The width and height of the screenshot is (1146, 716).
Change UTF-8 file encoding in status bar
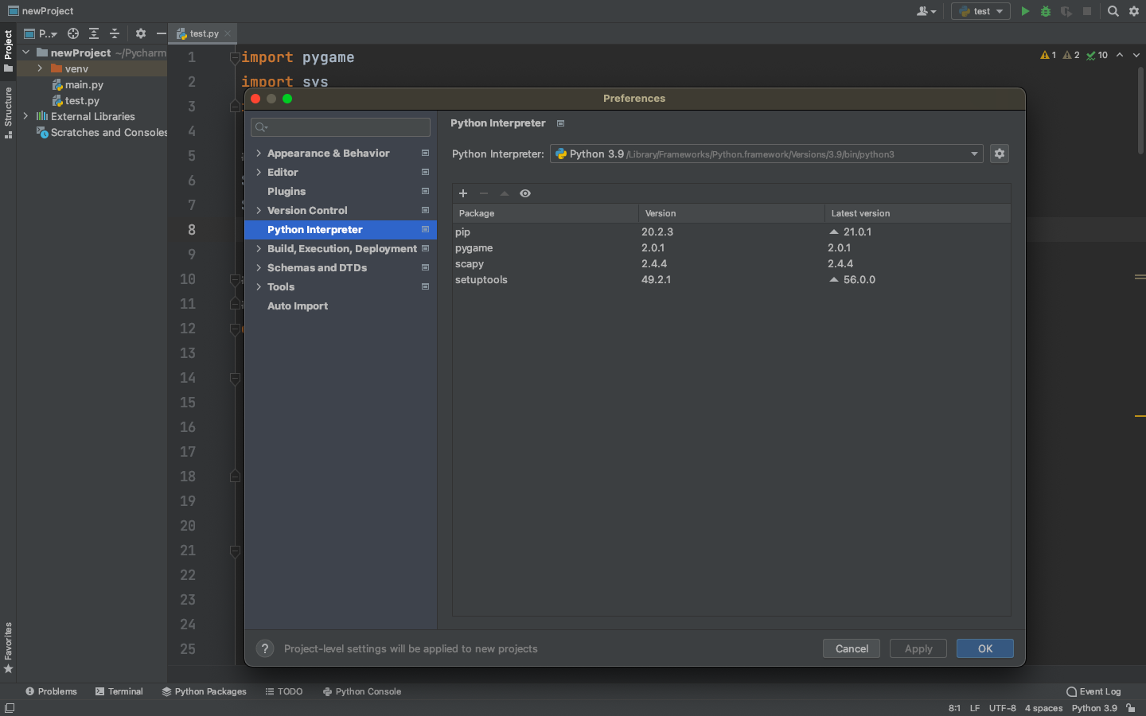pos(1002,708)
